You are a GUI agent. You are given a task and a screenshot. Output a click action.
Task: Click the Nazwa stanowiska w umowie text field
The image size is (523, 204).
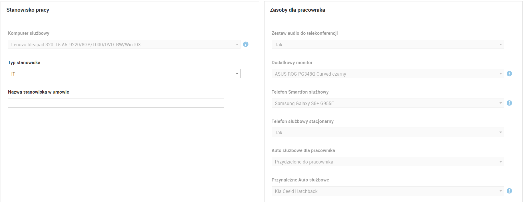(x=116, y=103)
